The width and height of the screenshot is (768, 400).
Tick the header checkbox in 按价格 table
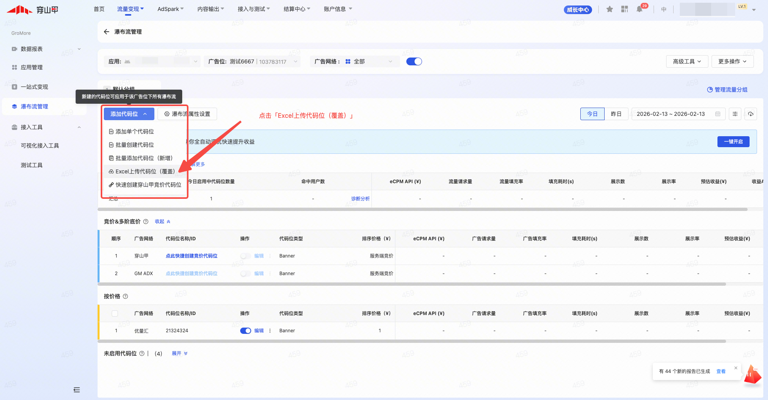[x=115, y=314]
